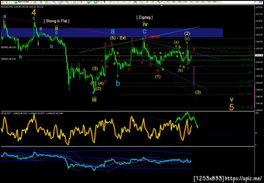Select the text 'A' drawing tool
Viewport: 264px width, 183px height.
pos(147,2)
